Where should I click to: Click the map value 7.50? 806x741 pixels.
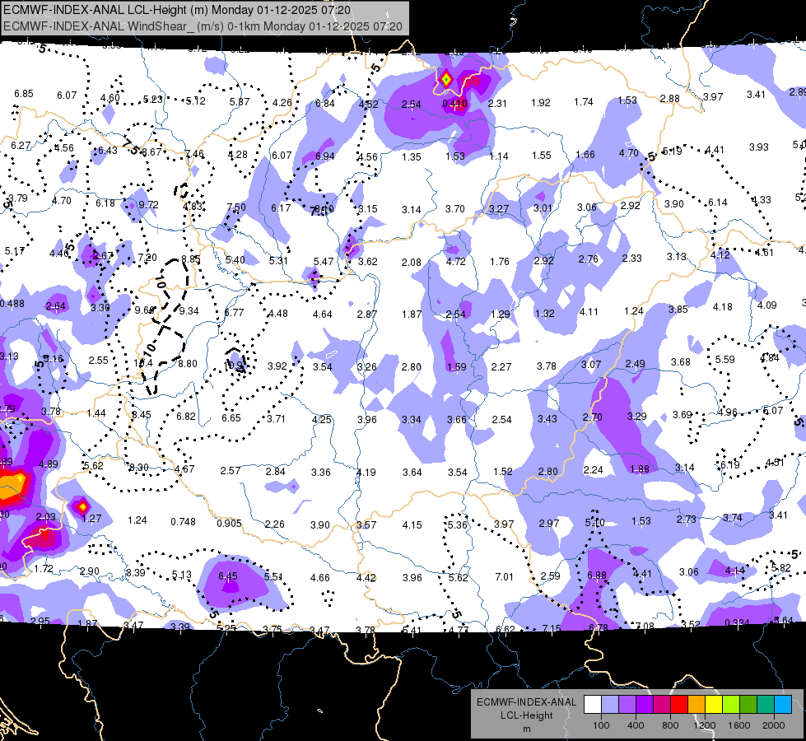[236, 207]
